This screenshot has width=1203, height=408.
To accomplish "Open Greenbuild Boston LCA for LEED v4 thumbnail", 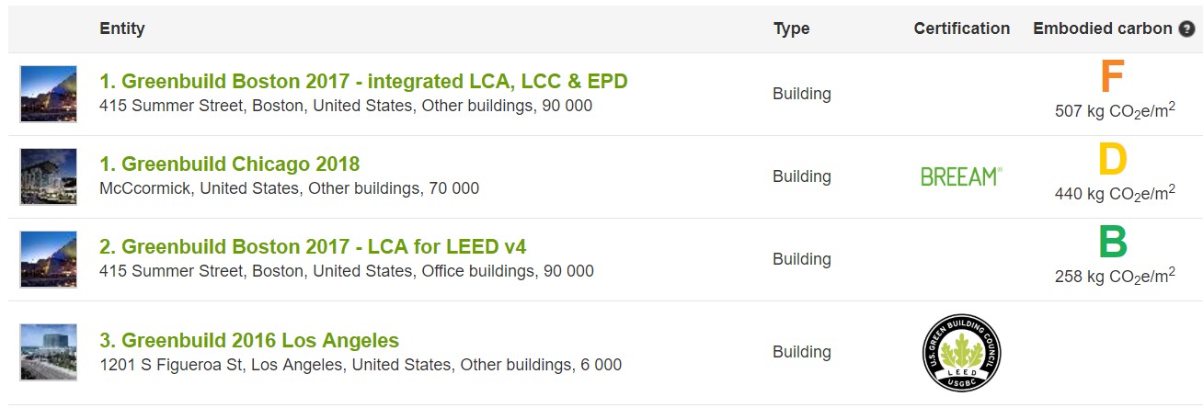I will click(49, 259).
